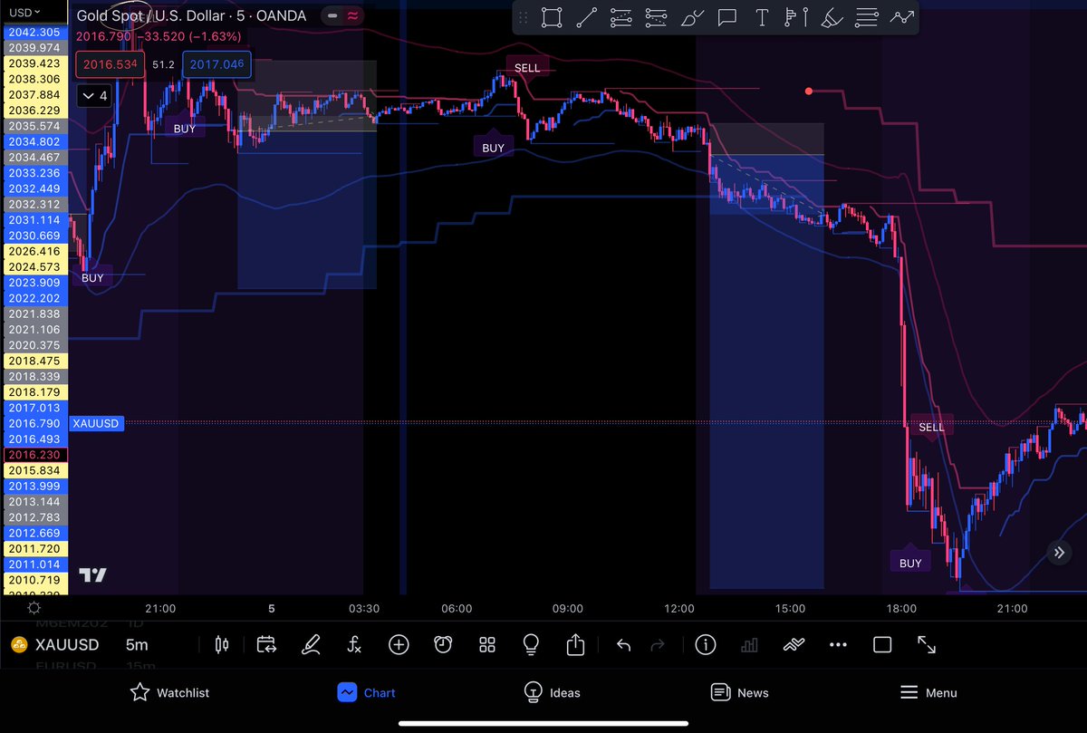1087x733 pixels.
Task: Grab the drawing toolbar drag handle
Action: 524,17
